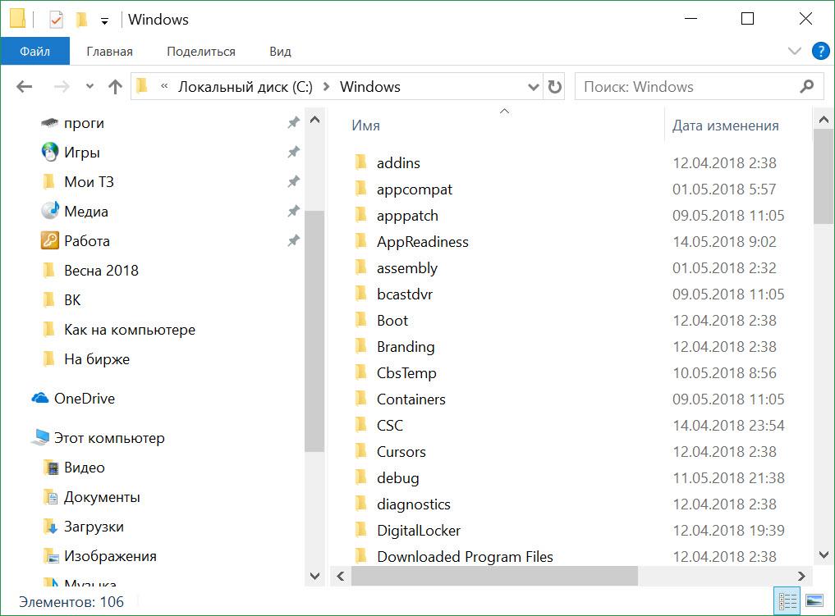Viewport: 835px width, 616px height.
Task: Select the OneDrive cloud entry
Action: pyautogui.click(x=83, y=399)
